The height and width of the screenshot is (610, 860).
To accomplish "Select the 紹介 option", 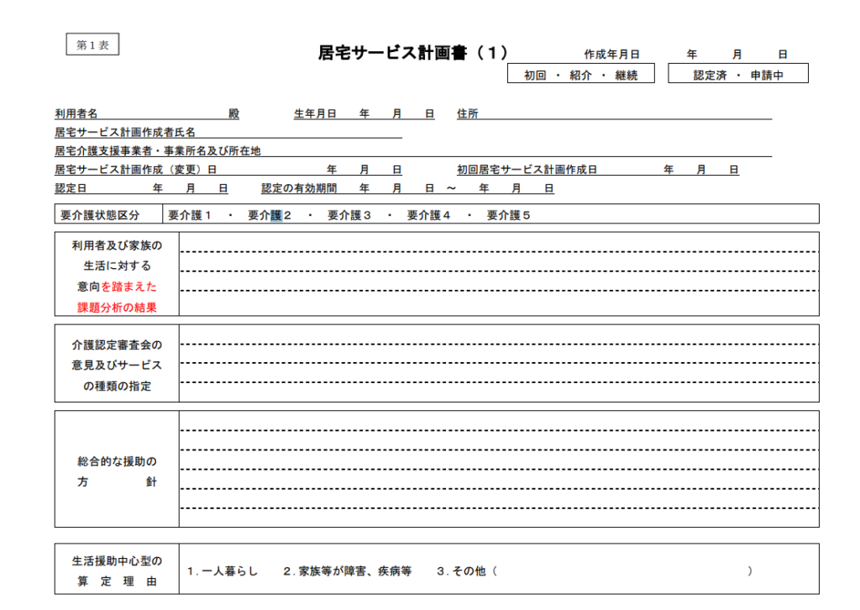I will tap(581, 75).
